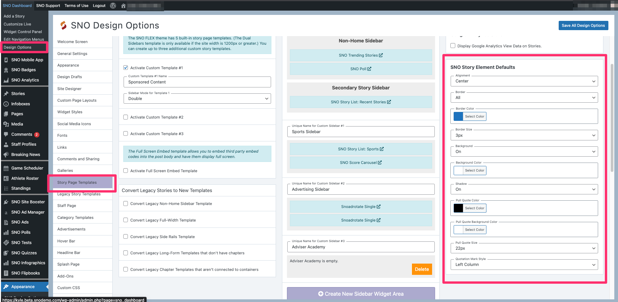Click external-link icon beside SNO Trending Stories
Viewport: 618px width, 302px height.
[x=381, y=55]
